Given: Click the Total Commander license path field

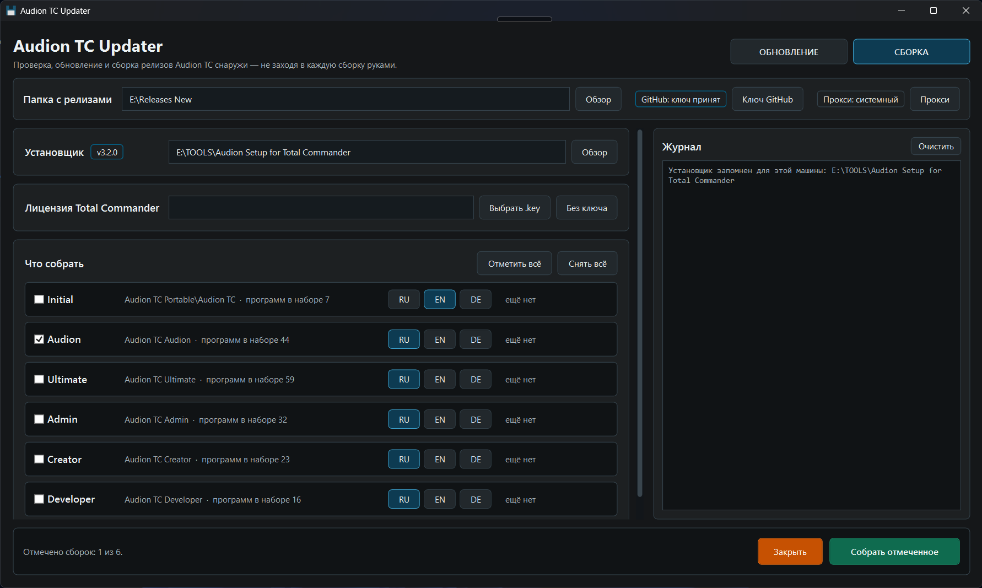Looking at the screenshot, I should (x=321, y=208).
